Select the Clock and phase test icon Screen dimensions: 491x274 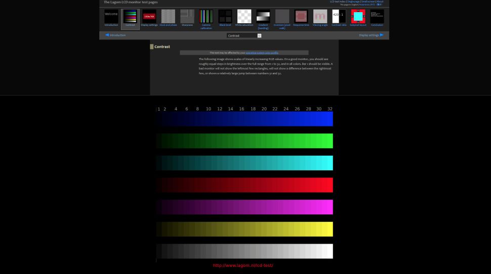point(168,16)
